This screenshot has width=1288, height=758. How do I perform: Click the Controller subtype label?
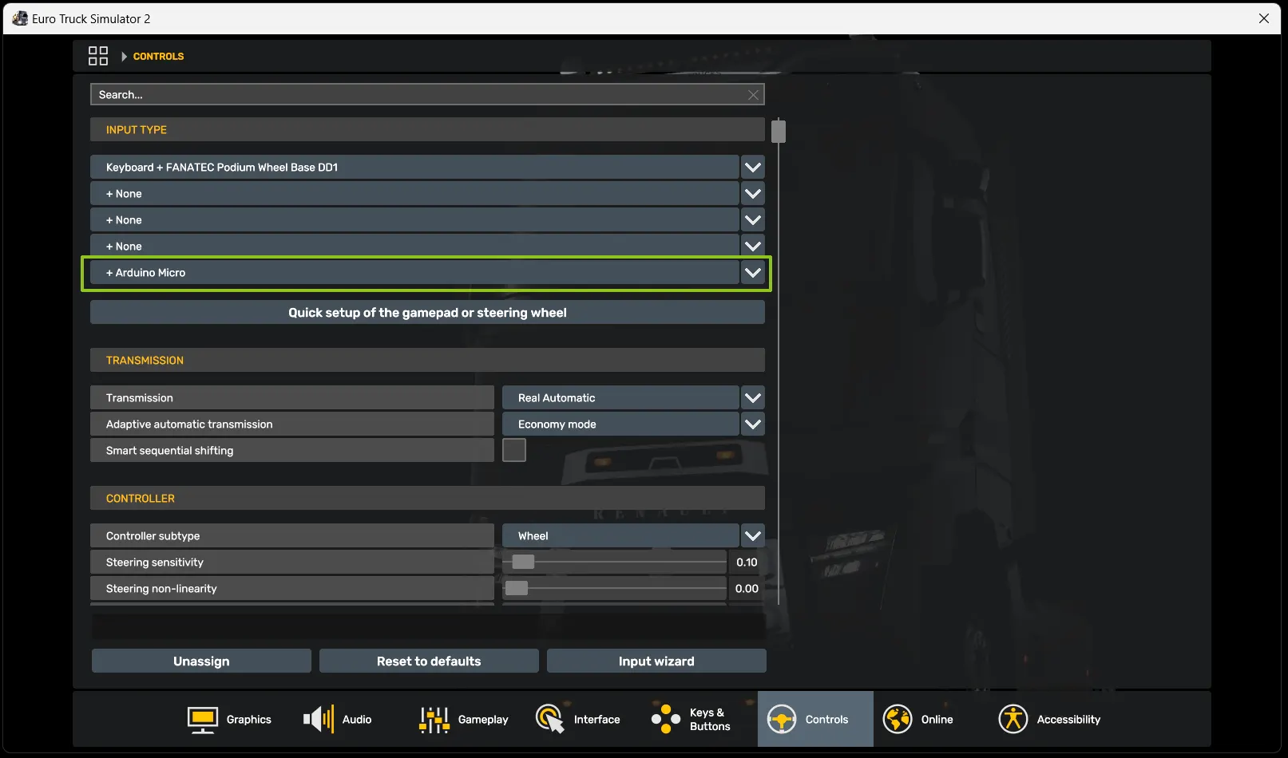292,536
